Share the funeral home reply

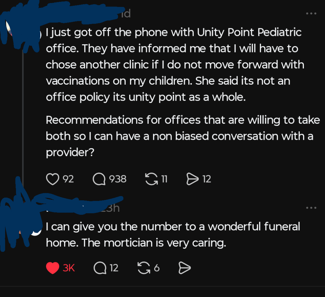click(184, 268)
